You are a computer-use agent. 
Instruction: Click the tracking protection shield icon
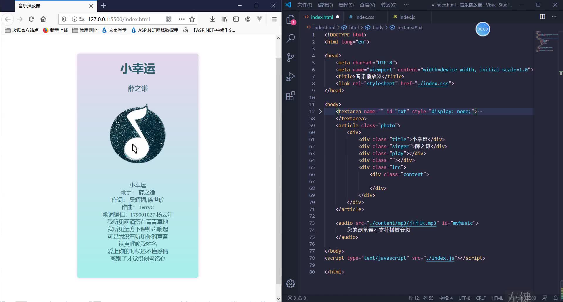pos(64,19)
